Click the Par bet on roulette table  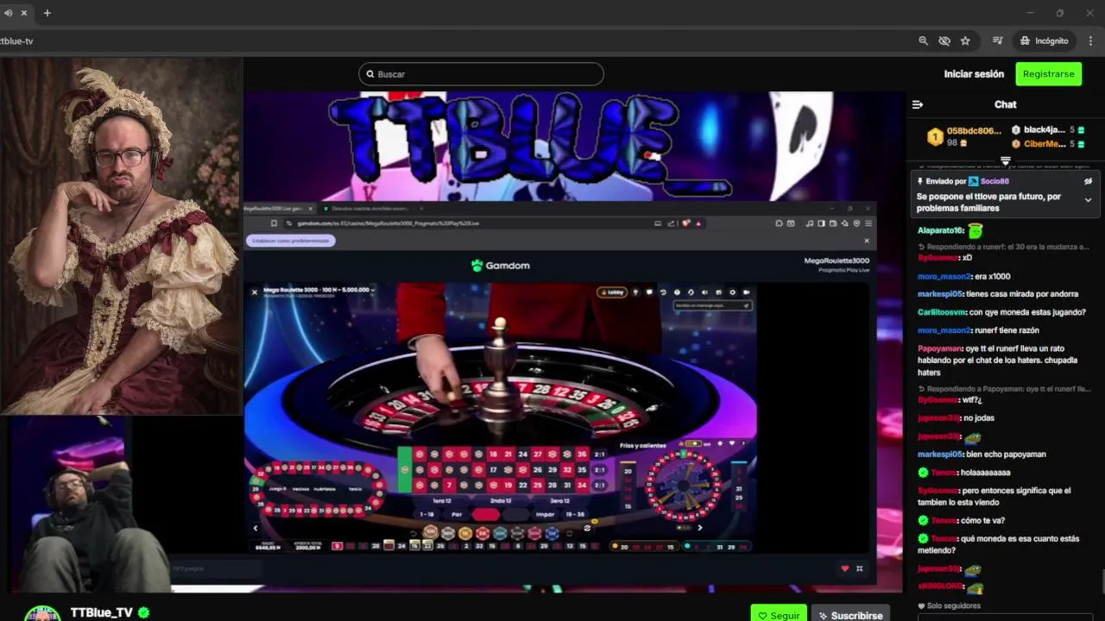tap(457, 515)
